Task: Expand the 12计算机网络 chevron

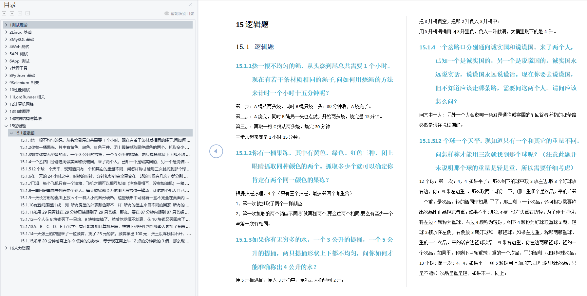Action: [x=6, y=104]
